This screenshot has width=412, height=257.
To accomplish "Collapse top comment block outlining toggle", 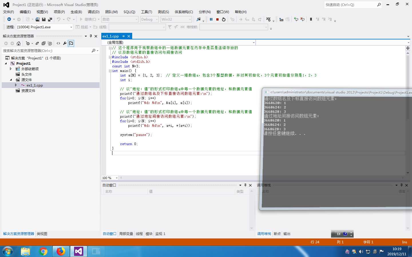I will coord(110,48).
